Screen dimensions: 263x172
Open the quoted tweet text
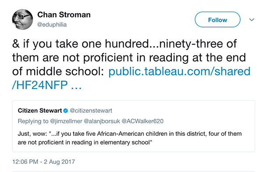click(x=130, y=138)
